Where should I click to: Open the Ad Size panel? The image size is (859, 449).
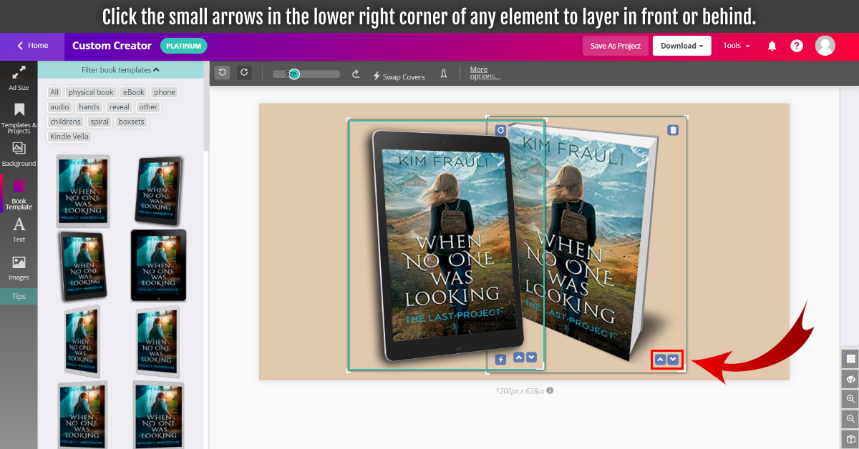[19, 79]
